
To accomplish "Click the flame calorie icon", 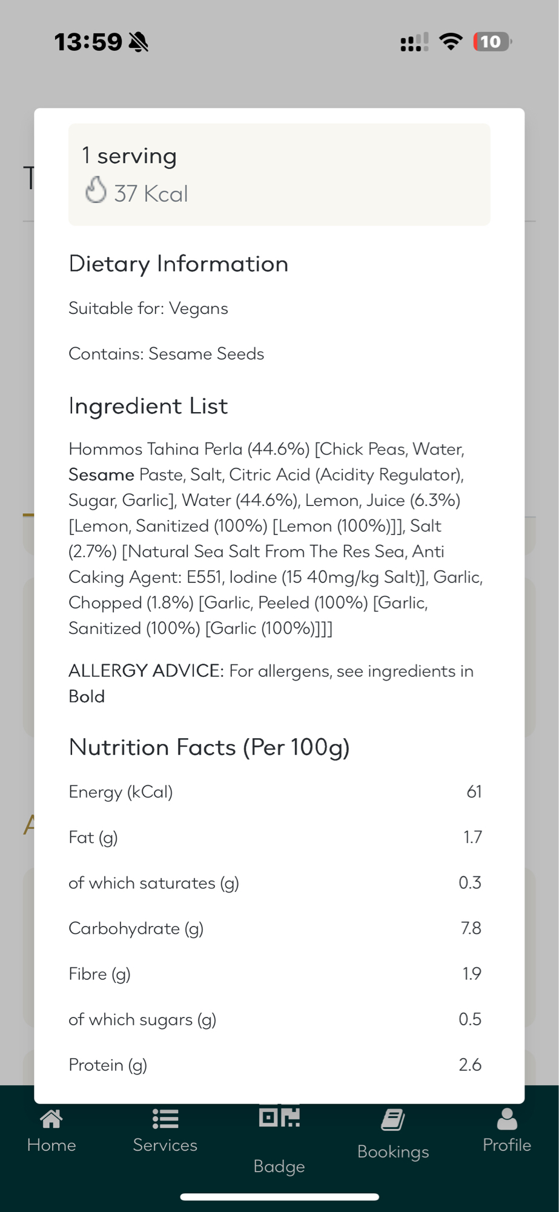I will coord(96,190).
